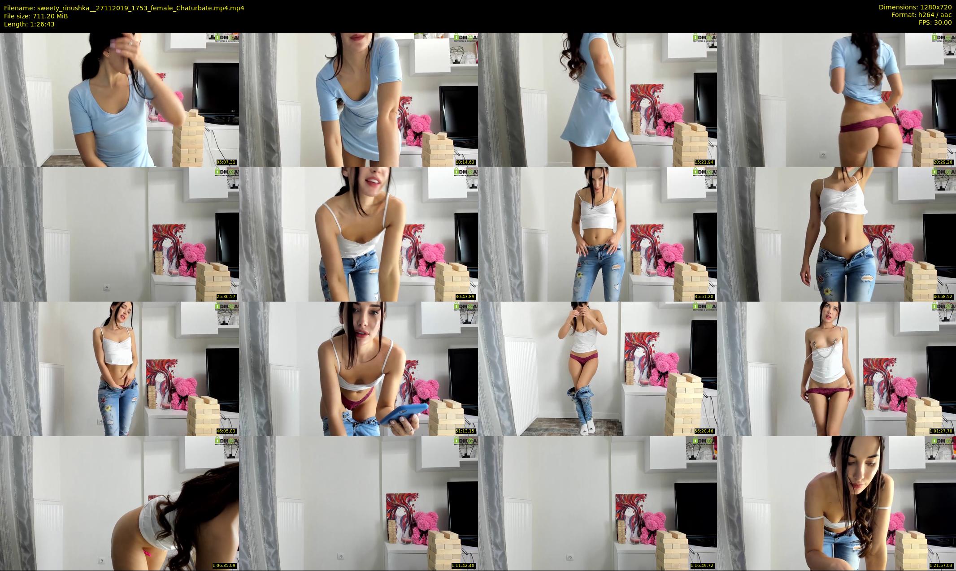Open the thumbnail stamped 1:01:27.78
The image size is (956, 571).
(x=836, y=368)
